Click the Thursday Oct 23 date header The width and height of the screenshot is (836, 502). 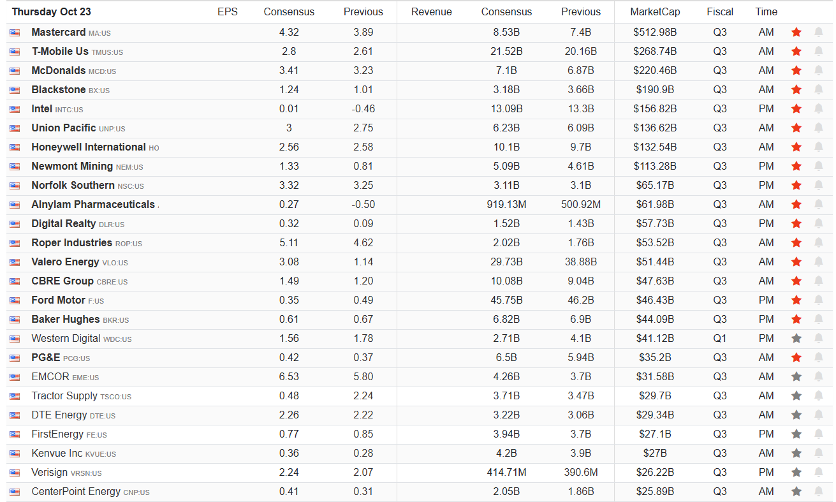tap(51, 11)
